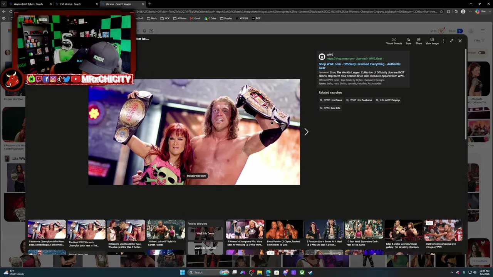
Task: Open File Explorer from taskbar
Action: 260,272
